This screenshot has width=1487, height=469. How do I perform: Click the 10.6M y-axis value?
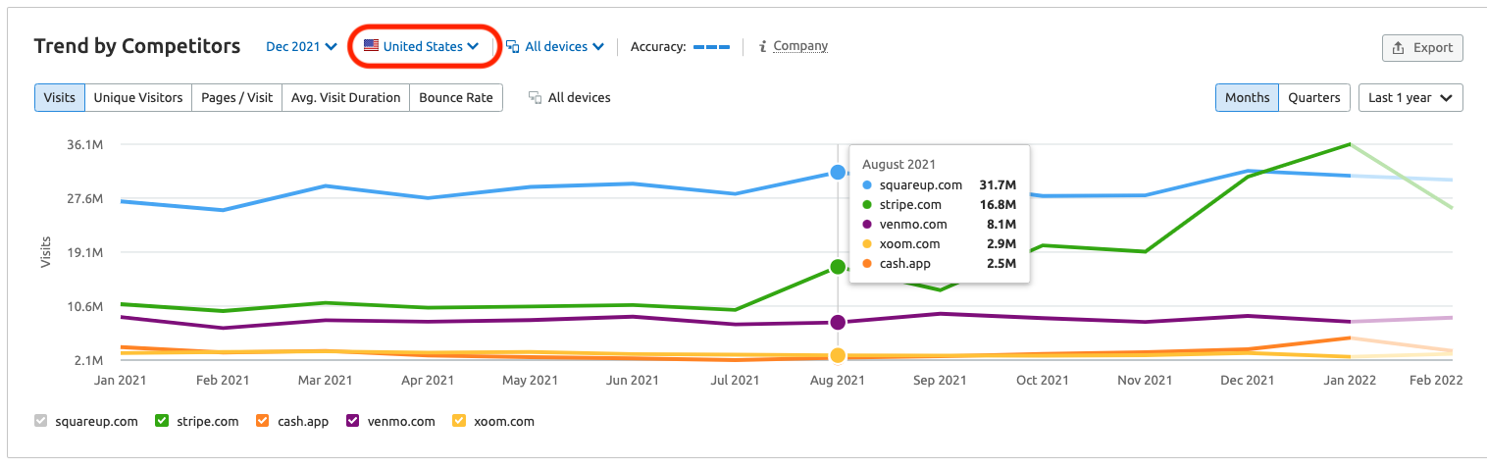pos(84,306)
